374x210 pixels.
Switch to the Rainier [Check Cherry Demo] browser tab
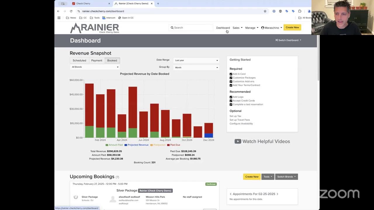coord(133,3)
